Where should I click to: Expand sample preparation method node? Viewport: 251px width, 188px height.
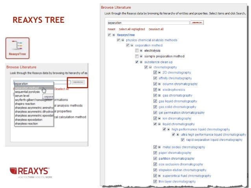[141, 56]
